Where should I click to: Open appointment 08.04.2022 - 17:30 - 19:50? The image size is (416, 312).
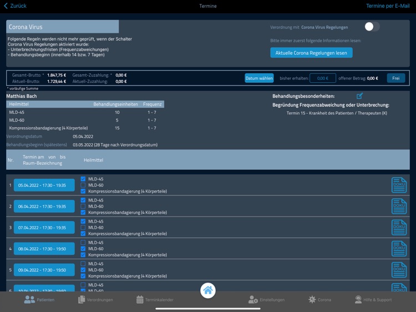(44, 249)
